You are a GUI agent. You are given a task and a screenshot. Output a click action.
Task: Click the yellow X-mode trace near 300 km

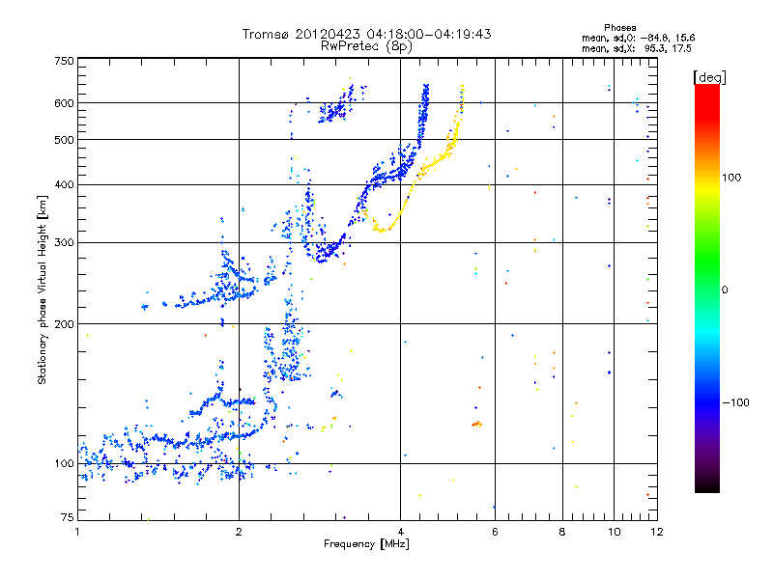(x=383, y=229)
